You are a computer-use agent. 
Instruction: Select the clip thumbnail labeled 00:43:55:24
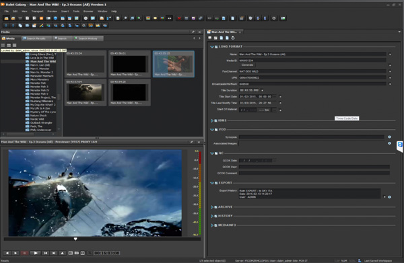(x=86, y=64)
